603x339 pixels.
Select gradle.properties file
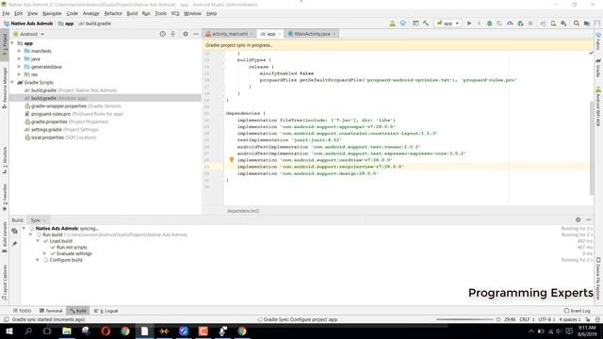tap(66, 121)
